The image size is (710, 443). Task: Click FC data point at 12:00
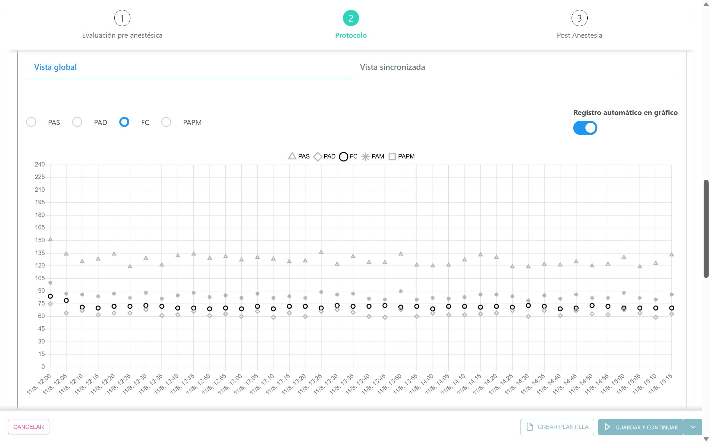[50, 296]
